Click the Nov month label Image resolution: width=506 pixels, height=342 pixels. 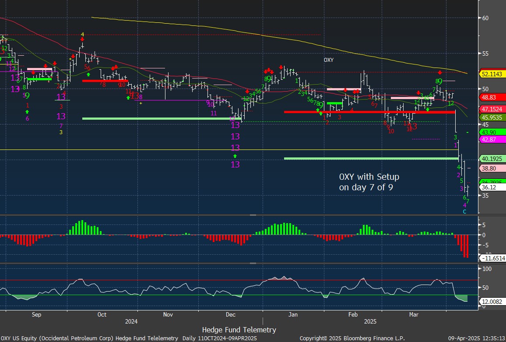[168, 314]
